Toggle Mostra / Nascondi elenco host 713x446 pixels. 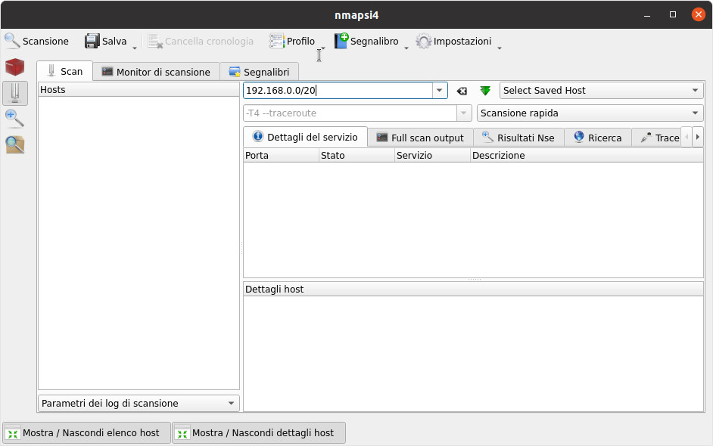click(x=87, y=433)
